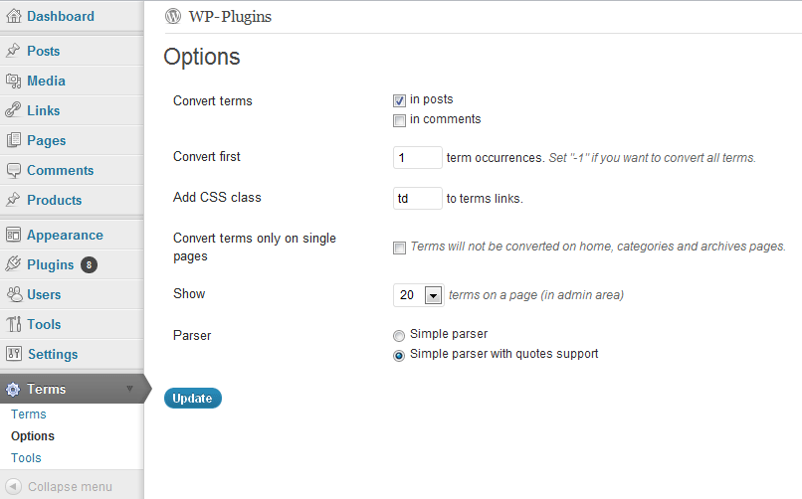Enable converting terms in comments
Screen dimensions: 802x499
coord(399,120)
